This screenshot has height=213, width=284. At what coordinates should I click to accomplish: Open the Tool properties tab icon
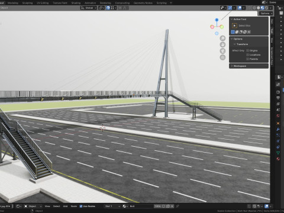278,85
